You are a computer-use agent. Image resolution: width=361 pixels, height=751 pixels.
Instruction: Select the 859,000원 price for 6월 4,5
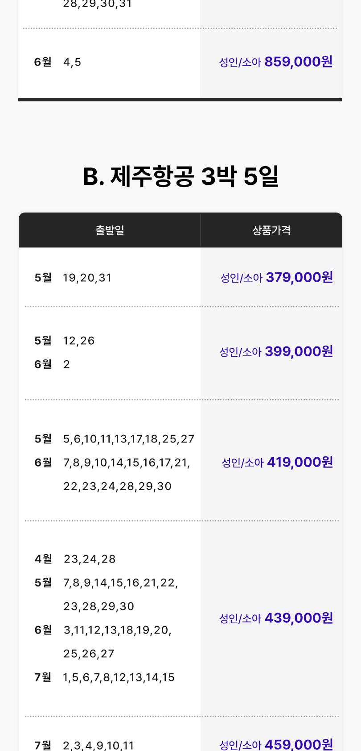299,61
